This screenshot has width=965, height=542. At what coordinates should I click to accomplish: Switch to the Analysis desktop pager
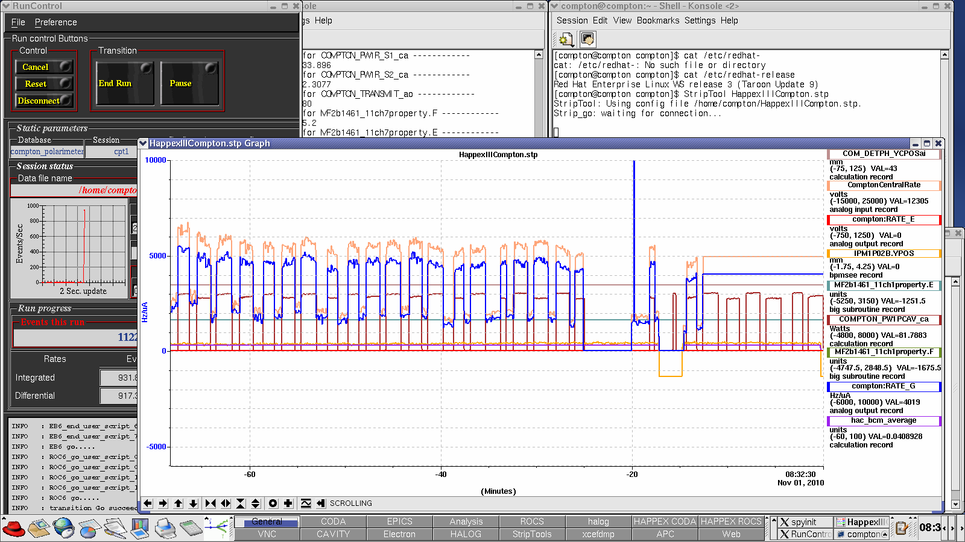(x=466, y=522)
